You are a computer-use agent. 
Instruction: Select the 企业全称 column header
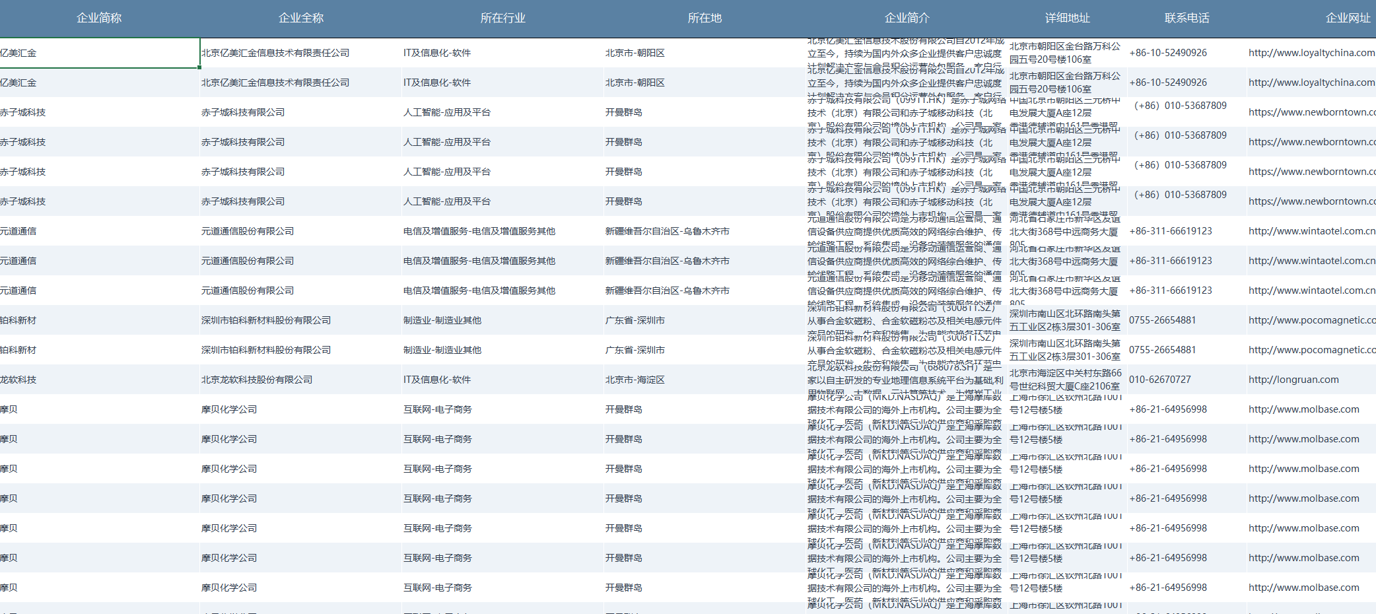pos(301,18)
